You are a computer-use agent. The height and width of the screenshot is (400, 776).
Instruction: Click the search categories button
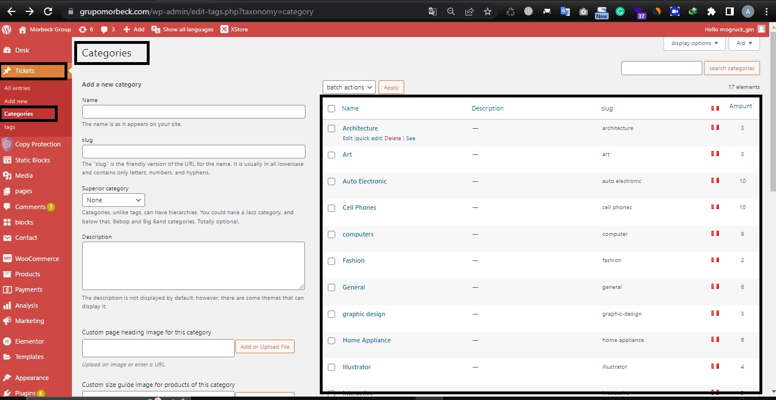pos(731,68)
